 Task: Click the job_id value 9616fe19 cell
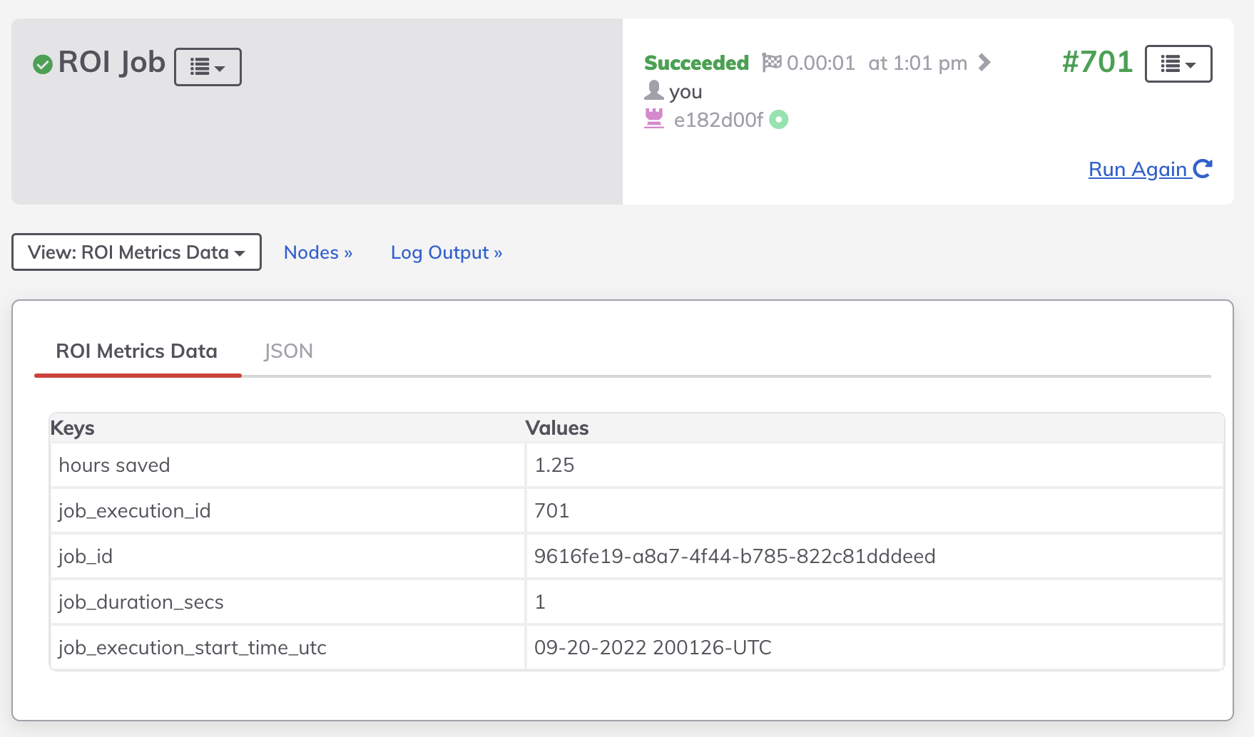pyautogui.click(x=735, y=556)
